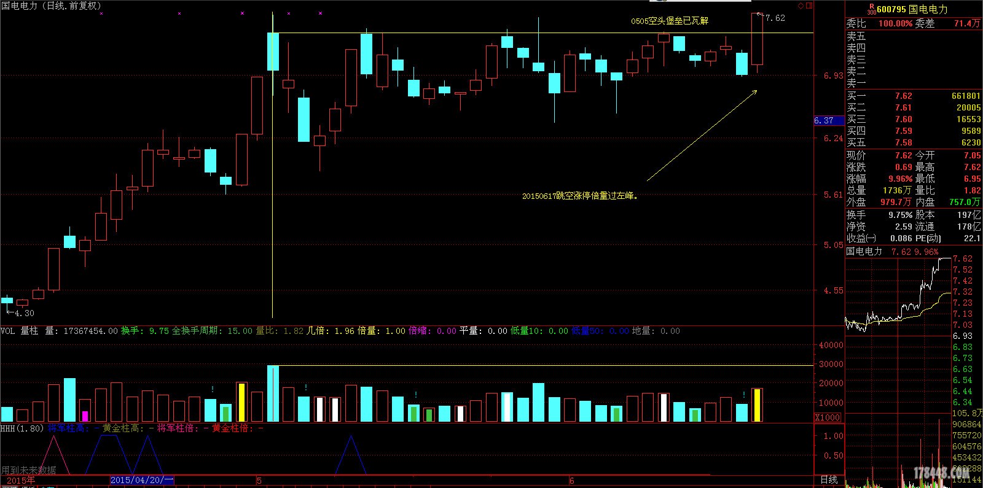Click PE(动) value 22.1
983x488 pixels.
click(x=972, y=238)
